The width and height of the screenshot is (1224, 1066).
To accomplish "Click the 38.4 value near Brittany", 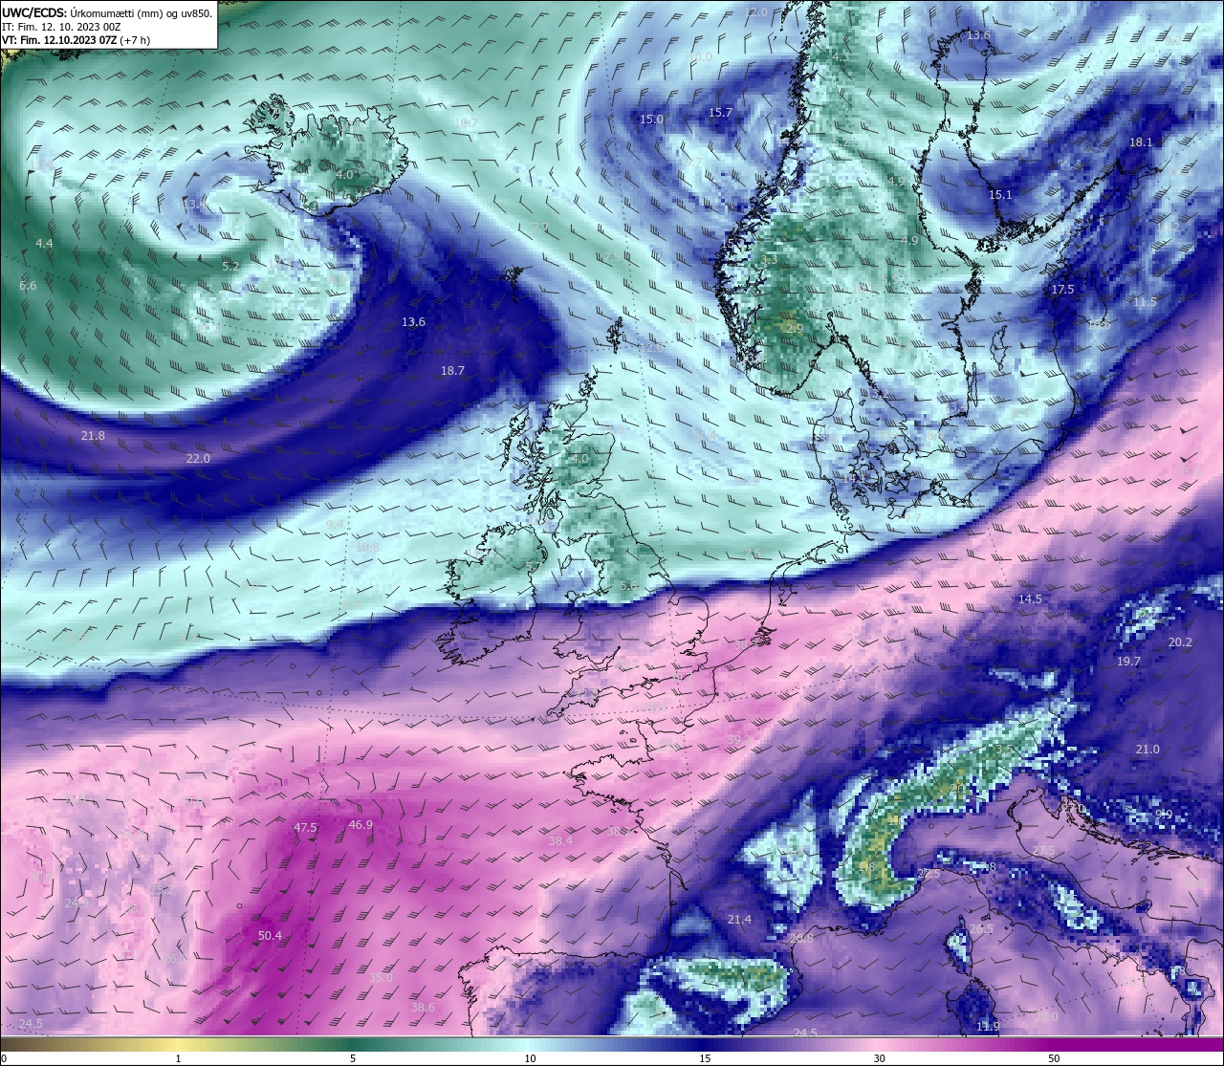I will tap(560, 840).
